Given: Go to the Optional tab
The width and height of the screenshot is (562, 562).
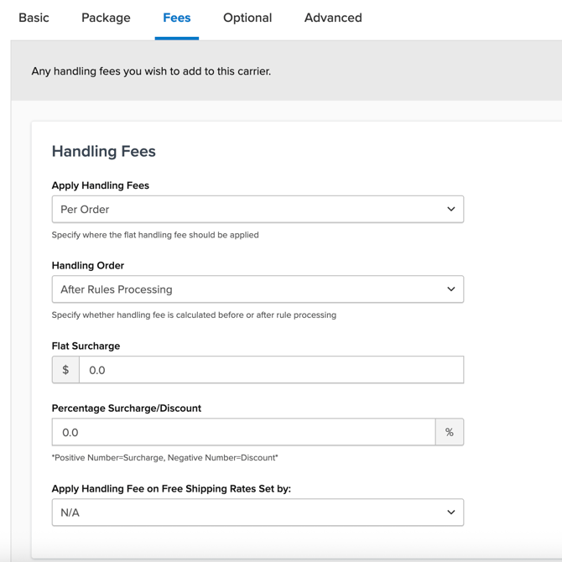Looking at the screenshot, I should (247, 18).
